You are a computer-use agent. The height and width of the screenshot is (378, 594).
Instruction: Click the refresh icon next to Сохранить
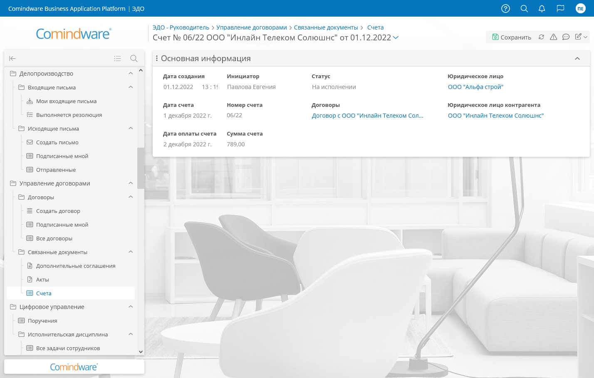coord(541,37)
